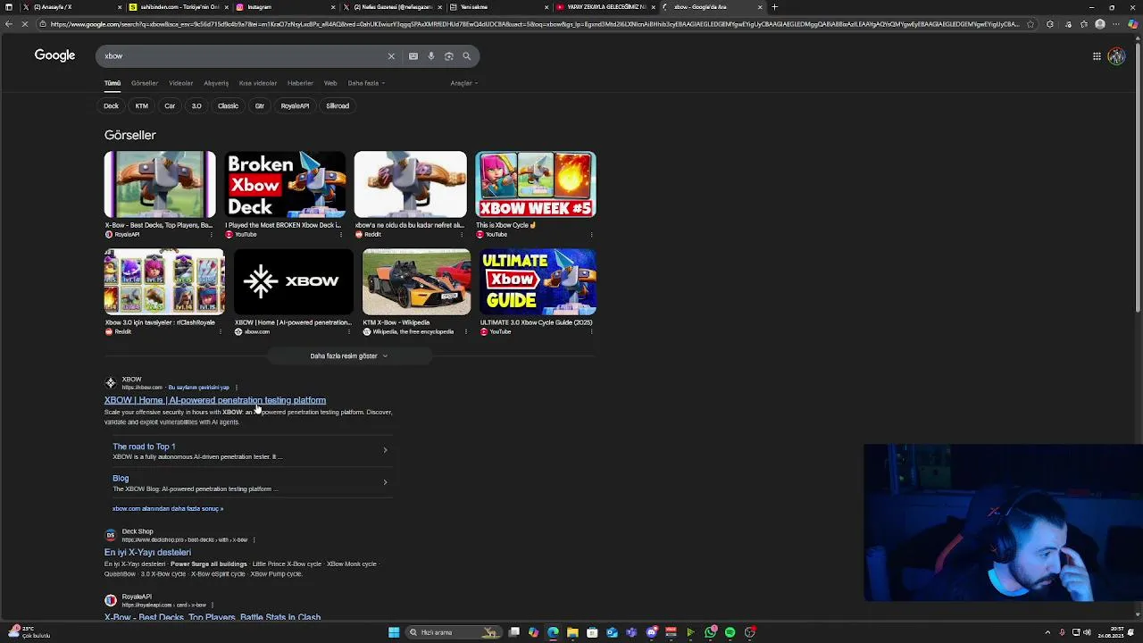
Task: Open the more options dots for Deck Shop result
Action: pos(254,539)
